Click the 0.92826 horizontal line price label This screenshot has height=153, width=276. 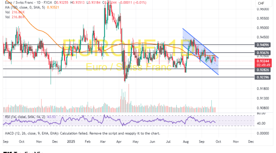pos(263,70)
